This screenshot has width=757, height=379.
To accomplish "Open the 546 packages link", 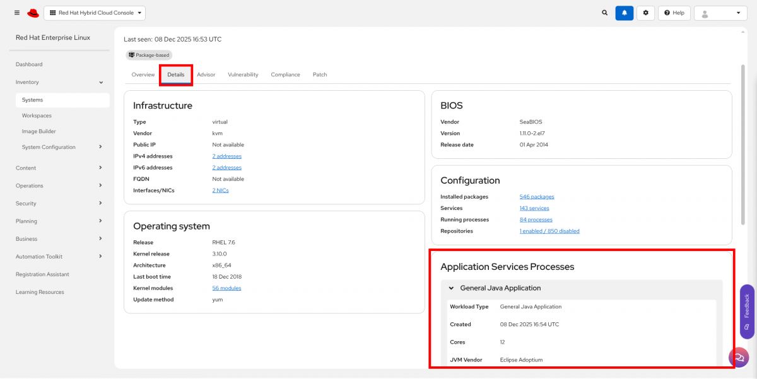I will [537, 196].
